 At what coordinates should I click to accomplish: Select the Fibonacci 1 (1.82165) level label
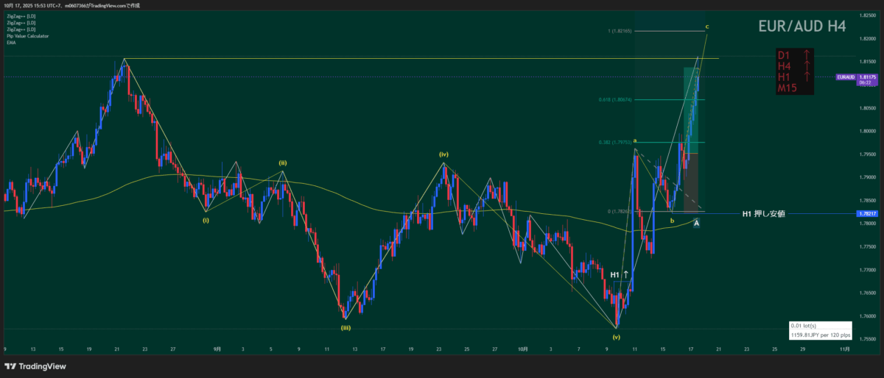tap(620, 31)
